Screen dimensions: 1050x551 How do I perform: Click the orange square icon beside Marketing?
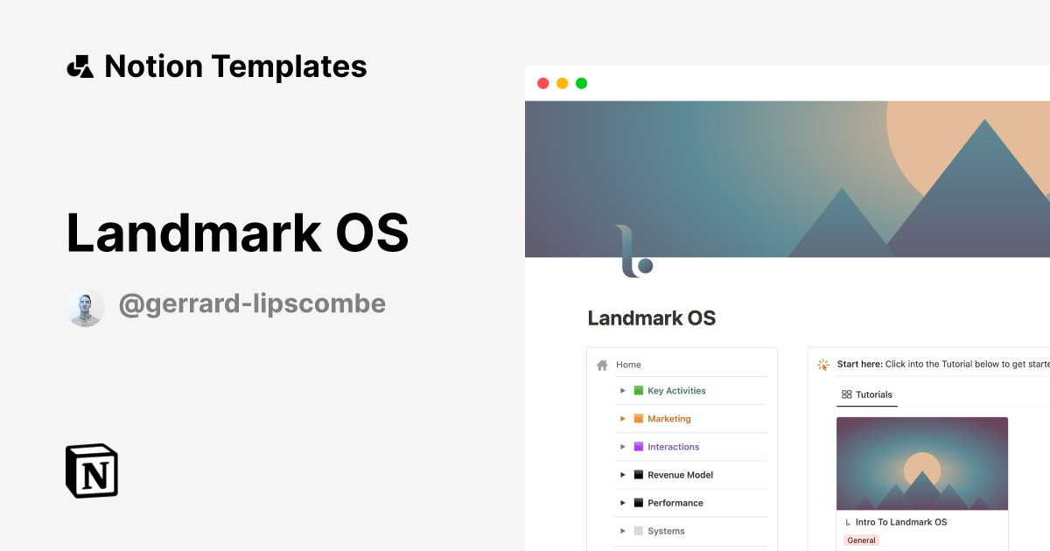[x=637, y=418]
